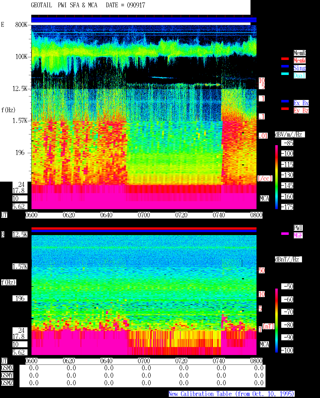Select the 'dBV/m/√Hz' unit label
This screenshot has width=320, height=398.
tap(290, 134)
